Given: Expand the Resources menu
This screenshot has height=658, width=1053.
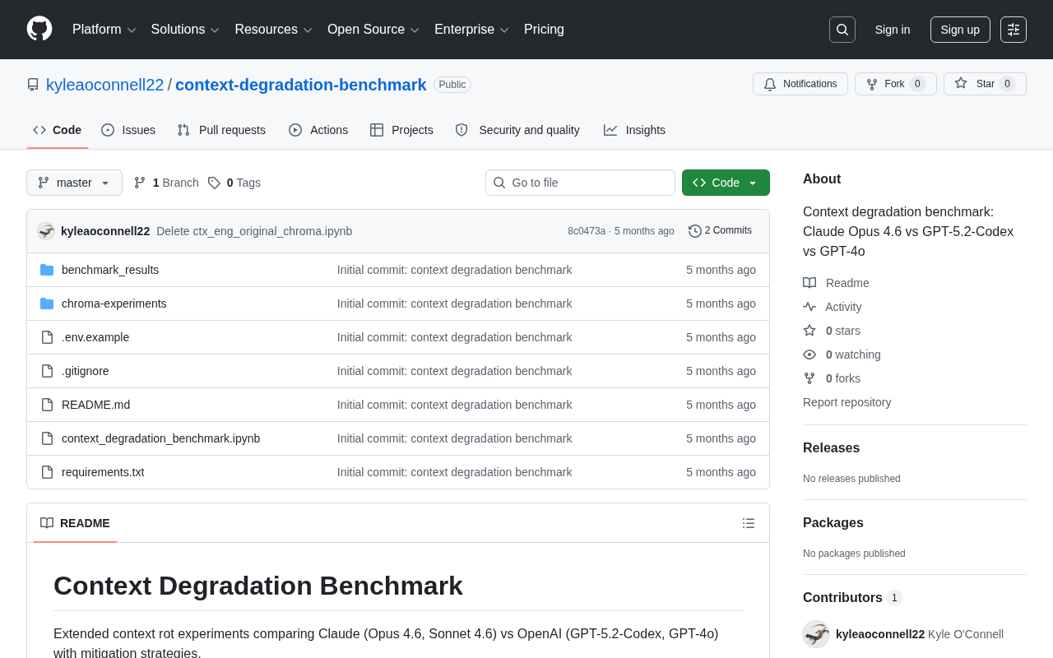Looking at the screenshot, I should [273, 30].
